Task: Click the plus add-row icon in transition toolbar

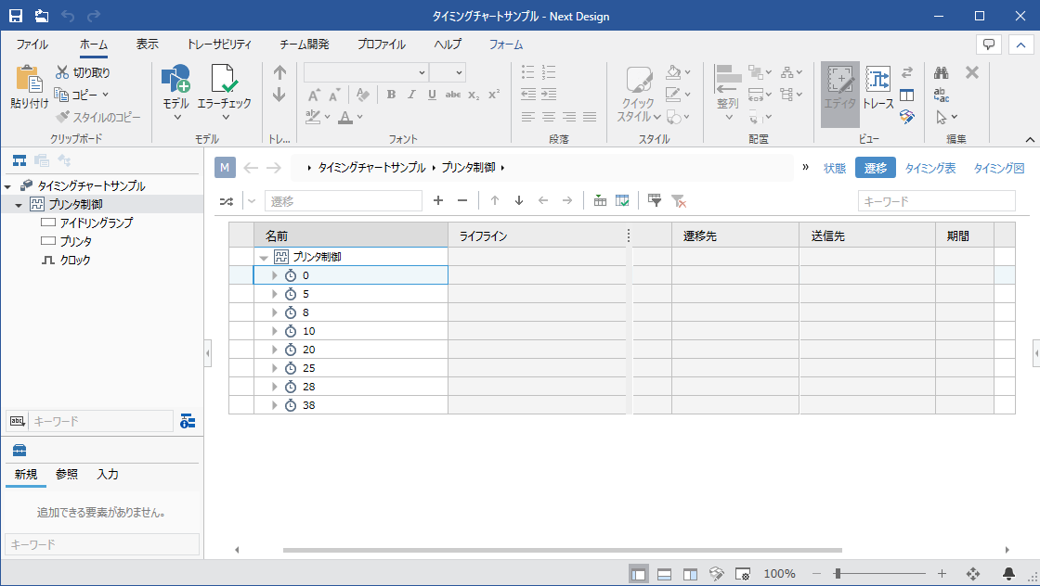Action: pyautogui.click(x=437, y=200)
